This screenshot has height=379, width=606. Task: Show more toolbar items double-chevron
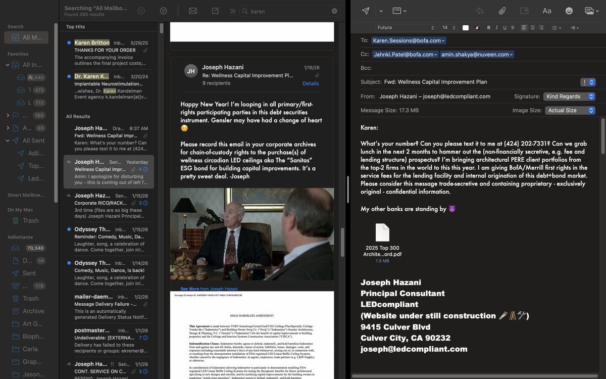coord(232,11)
